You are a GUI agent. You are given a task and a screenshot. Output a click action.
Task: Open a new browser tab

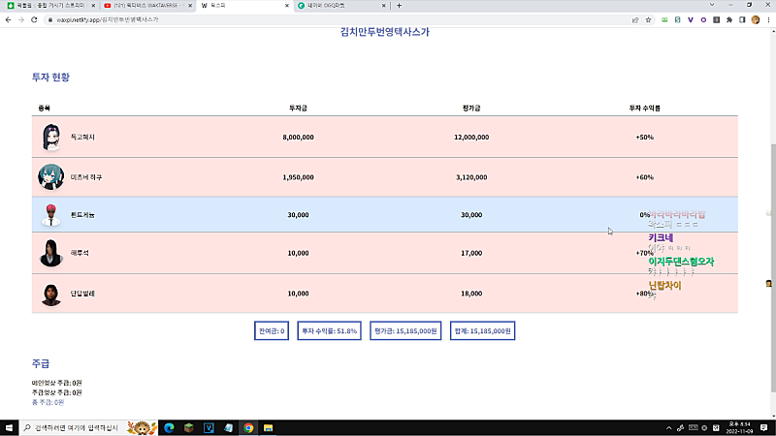coord(399,6)
